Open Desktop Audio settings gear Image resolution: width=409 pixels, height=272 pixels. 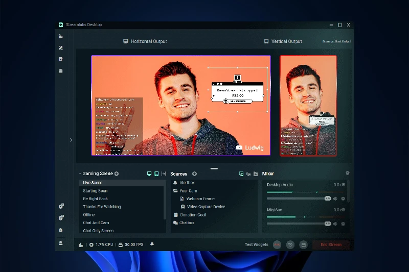(x=343, y=199)
